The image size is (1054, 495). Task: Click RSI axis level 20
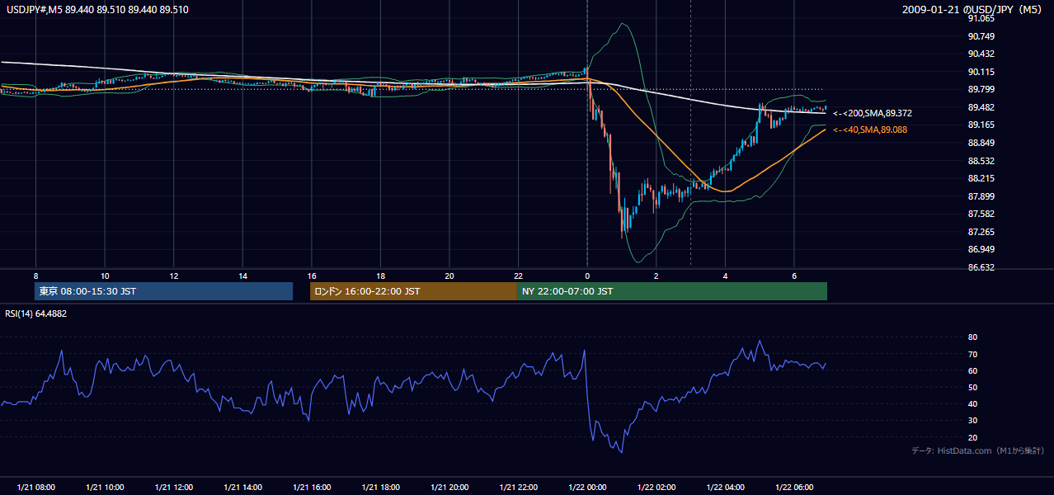pos(972,437)
